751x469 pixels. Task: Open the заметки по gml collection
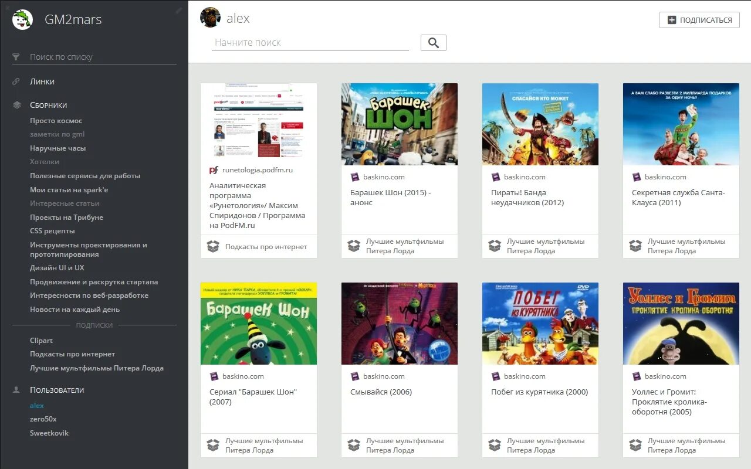tap(57, 134)
